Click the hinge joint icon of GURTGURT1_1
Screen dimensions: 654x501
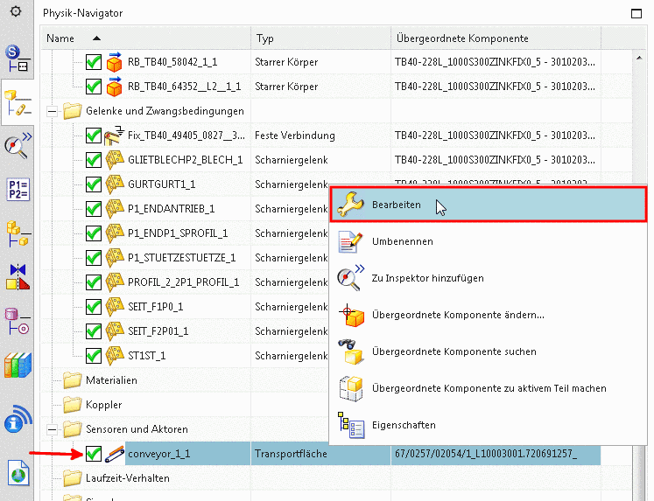115,184
